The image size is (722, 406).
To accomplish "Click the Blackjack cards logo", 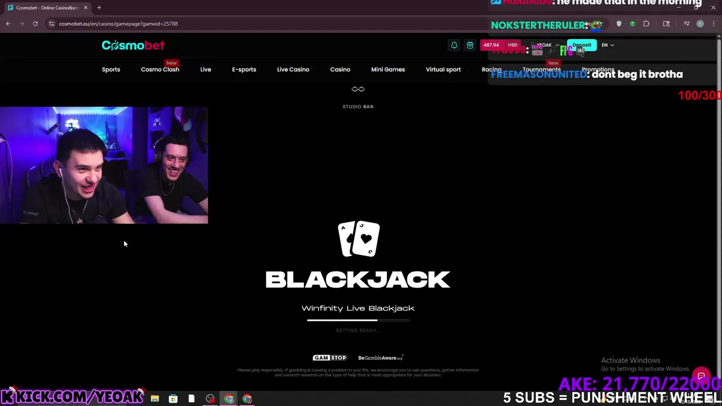I will click(359, 239).
